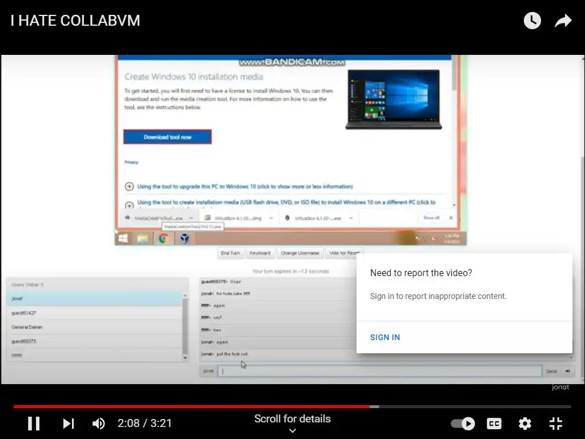Open the Windows Start button in the VM
Viewport: 585px width, 439px height.
[123, 238]
